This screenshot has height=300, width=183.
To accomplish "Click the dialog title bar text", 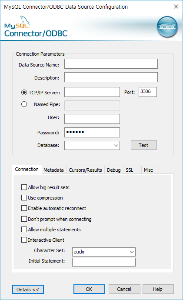I will point(66,7).
